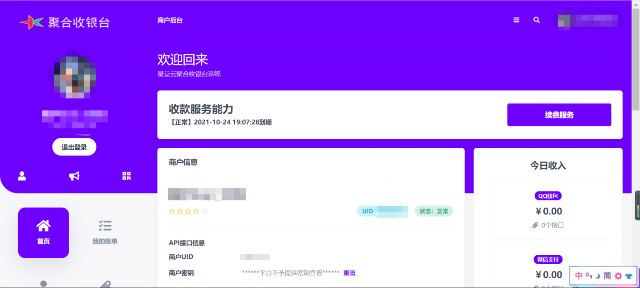Click the t-shirt theme icon in bottom-right widget

click(629, 276)
